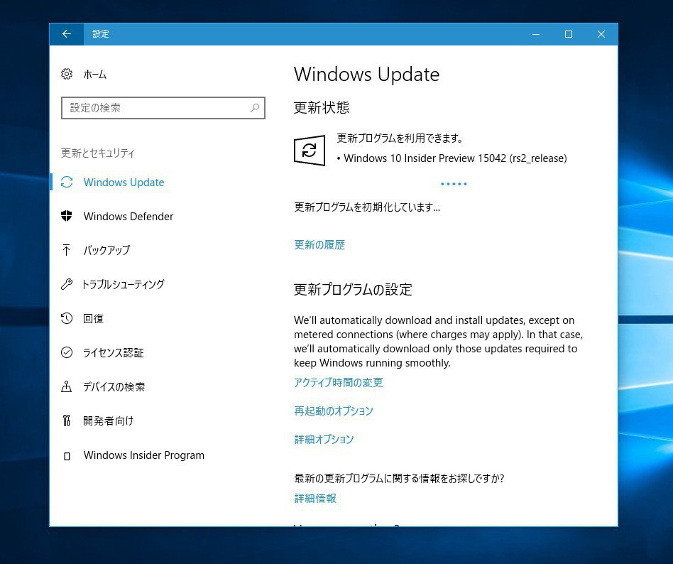This screenshot has height=564, width=673.
Task: Click the activation checkmark circle icon
Action: (67, 352)
